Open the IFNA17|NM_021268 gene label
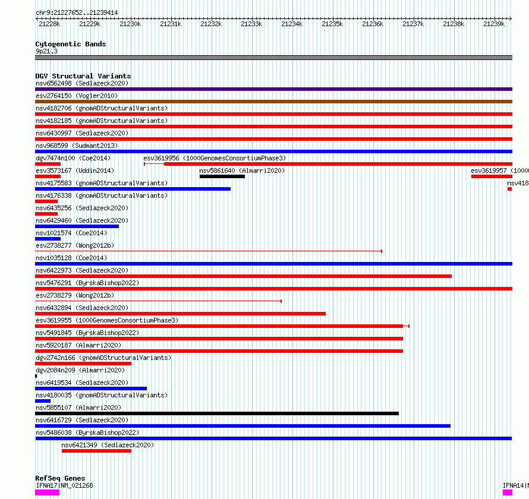The height and width of the screenshot is (499, 529). (64, 485)
